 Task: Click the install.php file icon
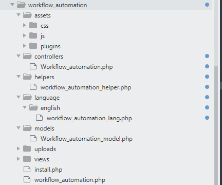point(27,169)
